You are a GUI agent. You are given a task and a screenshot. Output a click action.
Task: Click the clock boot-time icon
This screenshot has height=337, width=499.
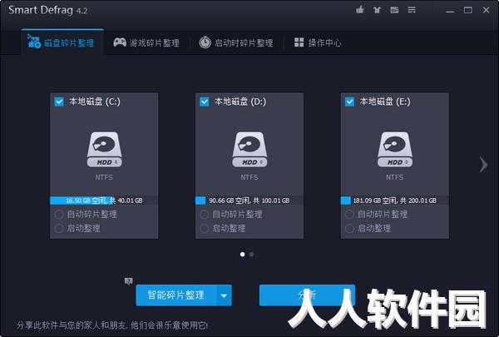(x=205, y=42)
